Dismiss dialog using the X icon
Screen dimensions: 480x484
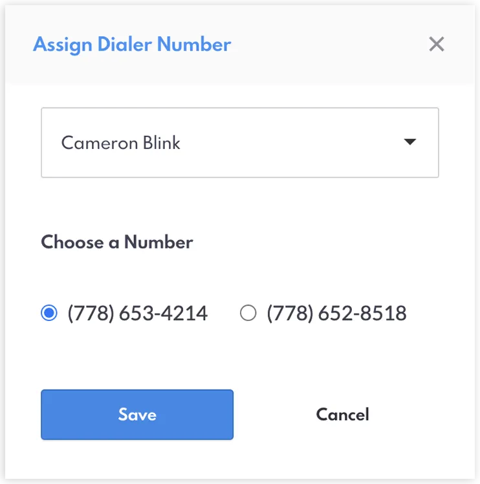437,44
